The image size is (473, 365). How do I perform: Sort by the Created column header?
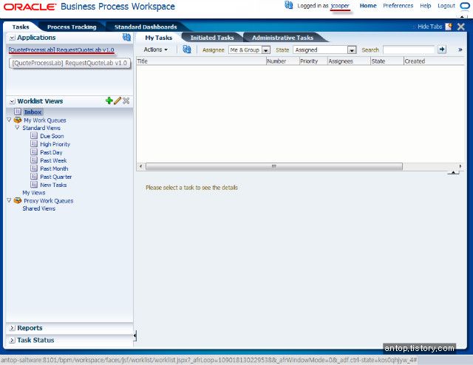434,61
